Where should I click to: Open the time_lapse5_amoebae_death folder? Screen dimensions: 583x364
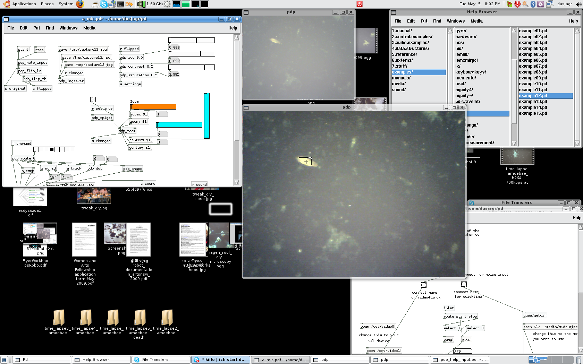pos(140,318)
